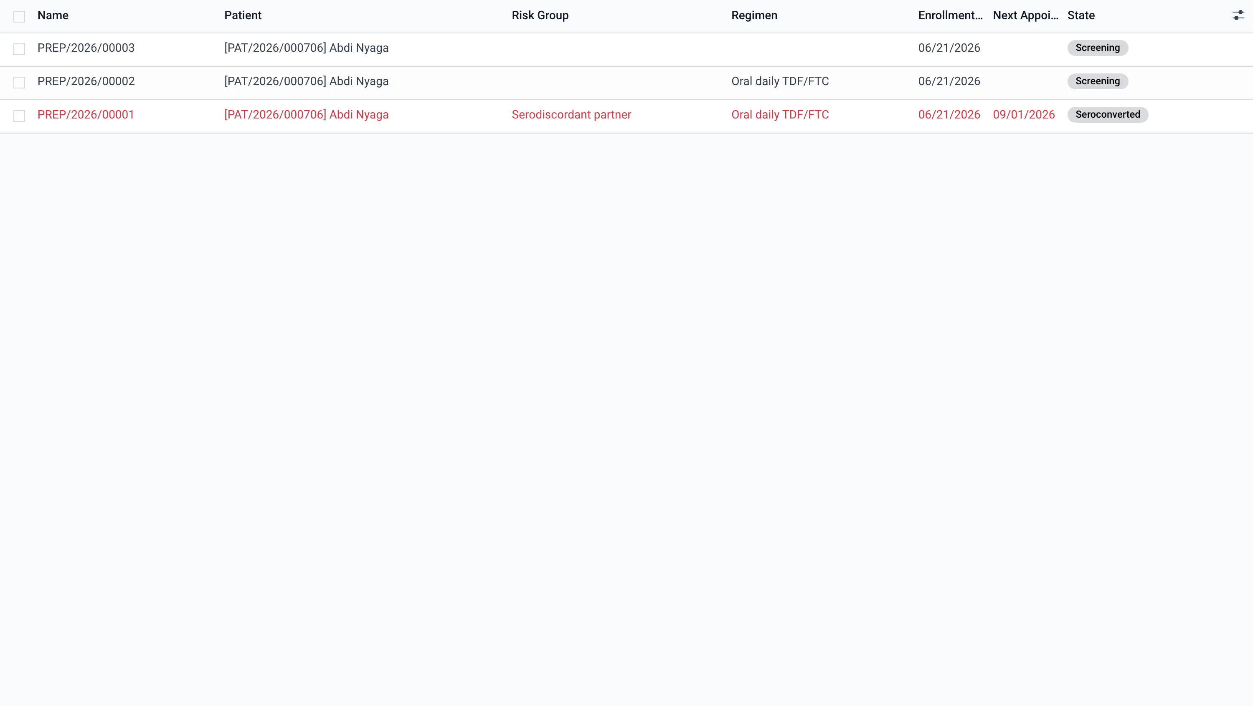Click patient Abdi Nyaga in PREP/2026/00002 row
This screenshot has height=706, width=1253.
307,81
